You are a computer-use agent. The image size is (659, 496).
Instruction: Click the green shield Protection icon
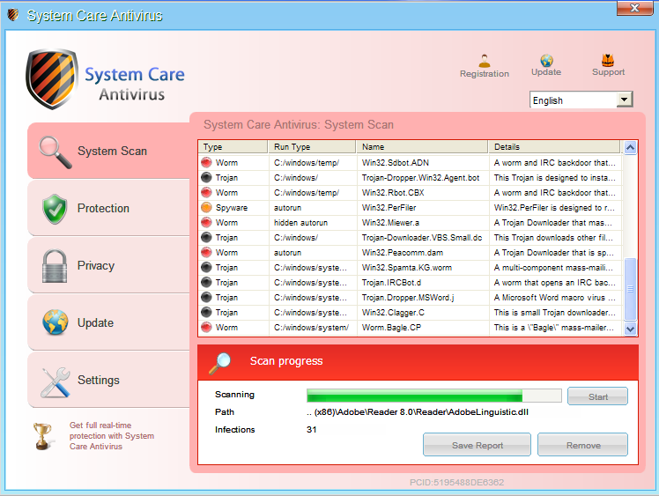click(55, 209)
